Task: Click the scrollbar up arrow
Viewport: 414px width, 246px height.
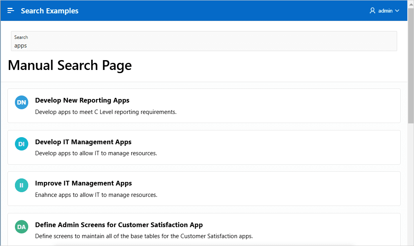Action: pos(411,4)
